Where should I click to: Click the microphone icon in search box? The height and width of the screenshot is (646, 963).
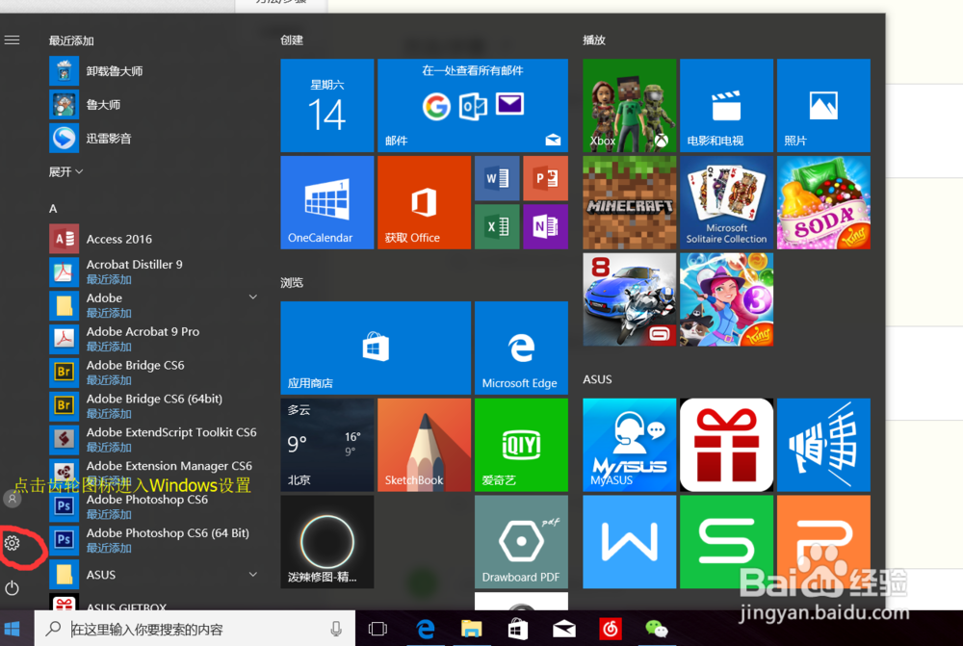click(x=336, y=629)
